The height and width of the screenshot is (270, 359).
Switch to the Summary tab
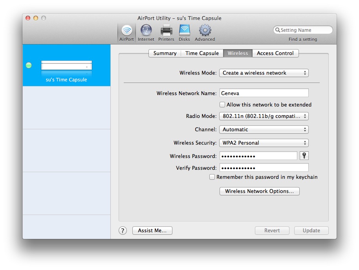[x=165, y=53]
